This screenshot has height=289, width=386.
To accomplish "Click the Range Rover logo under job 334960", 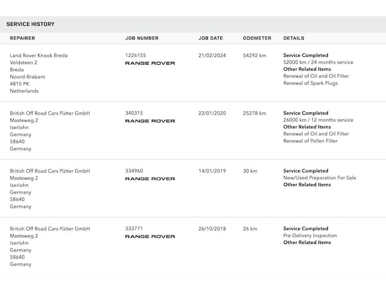I will pos(150,178).
